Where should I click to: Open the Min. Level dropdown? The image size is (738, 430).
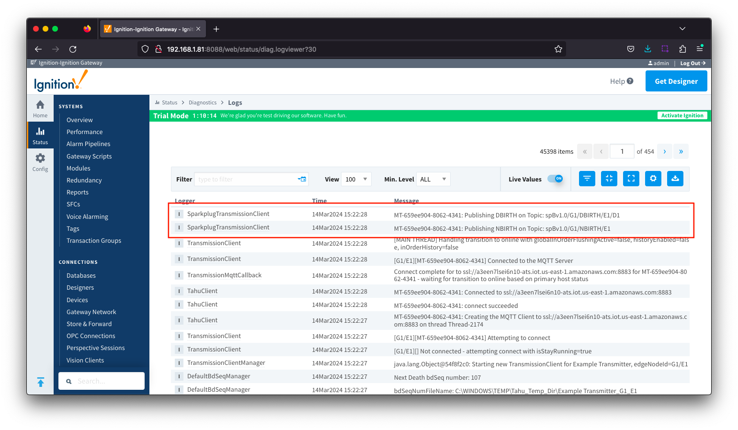pos(433,179)
